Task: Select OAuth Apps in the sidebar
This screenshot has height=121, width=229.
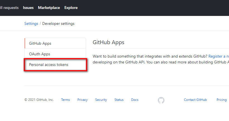Action: coord(40,54)
